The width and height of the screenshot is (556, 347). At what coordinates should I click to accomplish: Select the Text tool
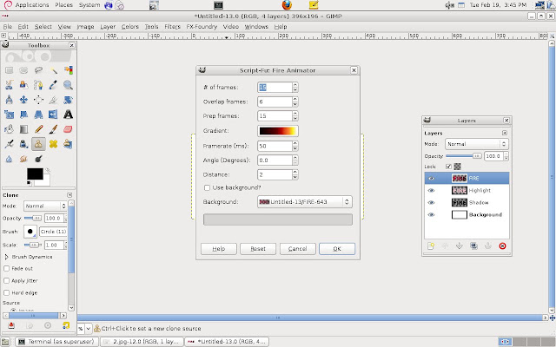click(x=68, y=115)
